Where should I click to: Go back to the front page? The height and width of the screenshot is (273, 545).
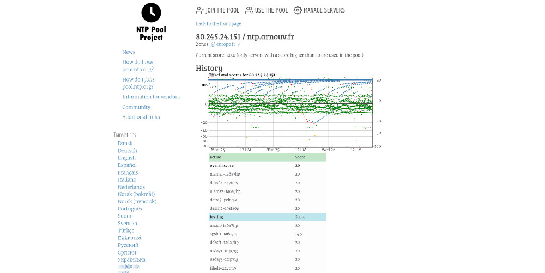click(x=219, y=24)
